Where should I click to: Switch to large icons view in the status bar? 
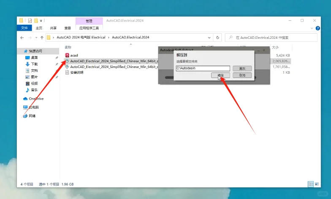pos(317,184)
